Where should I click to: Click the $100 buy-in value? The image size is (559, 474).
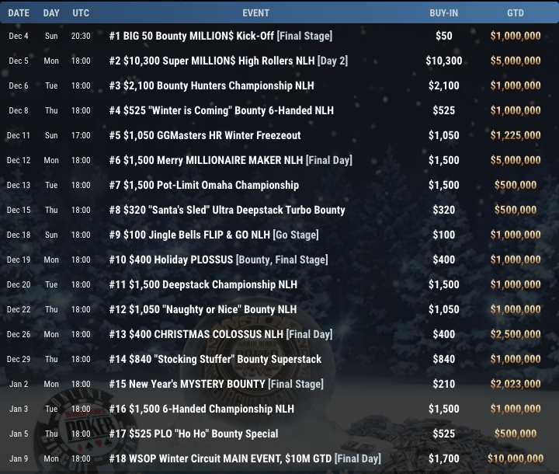pos(444,235)
